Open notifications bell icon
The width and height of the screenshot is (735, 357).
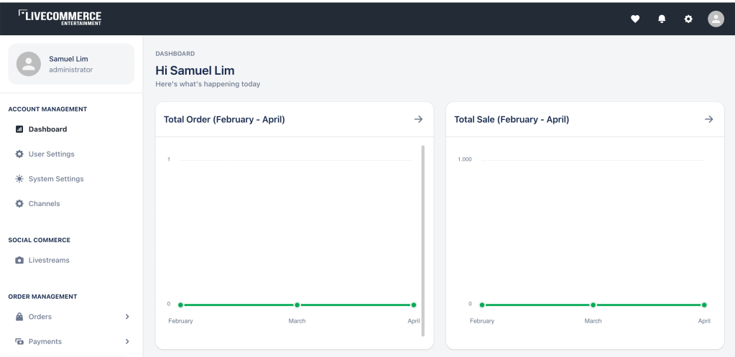pyautogui.click(x=662, y=19)
